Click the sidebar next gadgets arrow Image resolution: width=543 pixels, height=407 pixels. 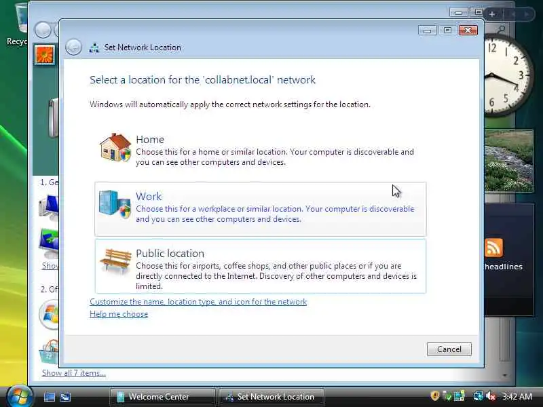pos(527,14)
